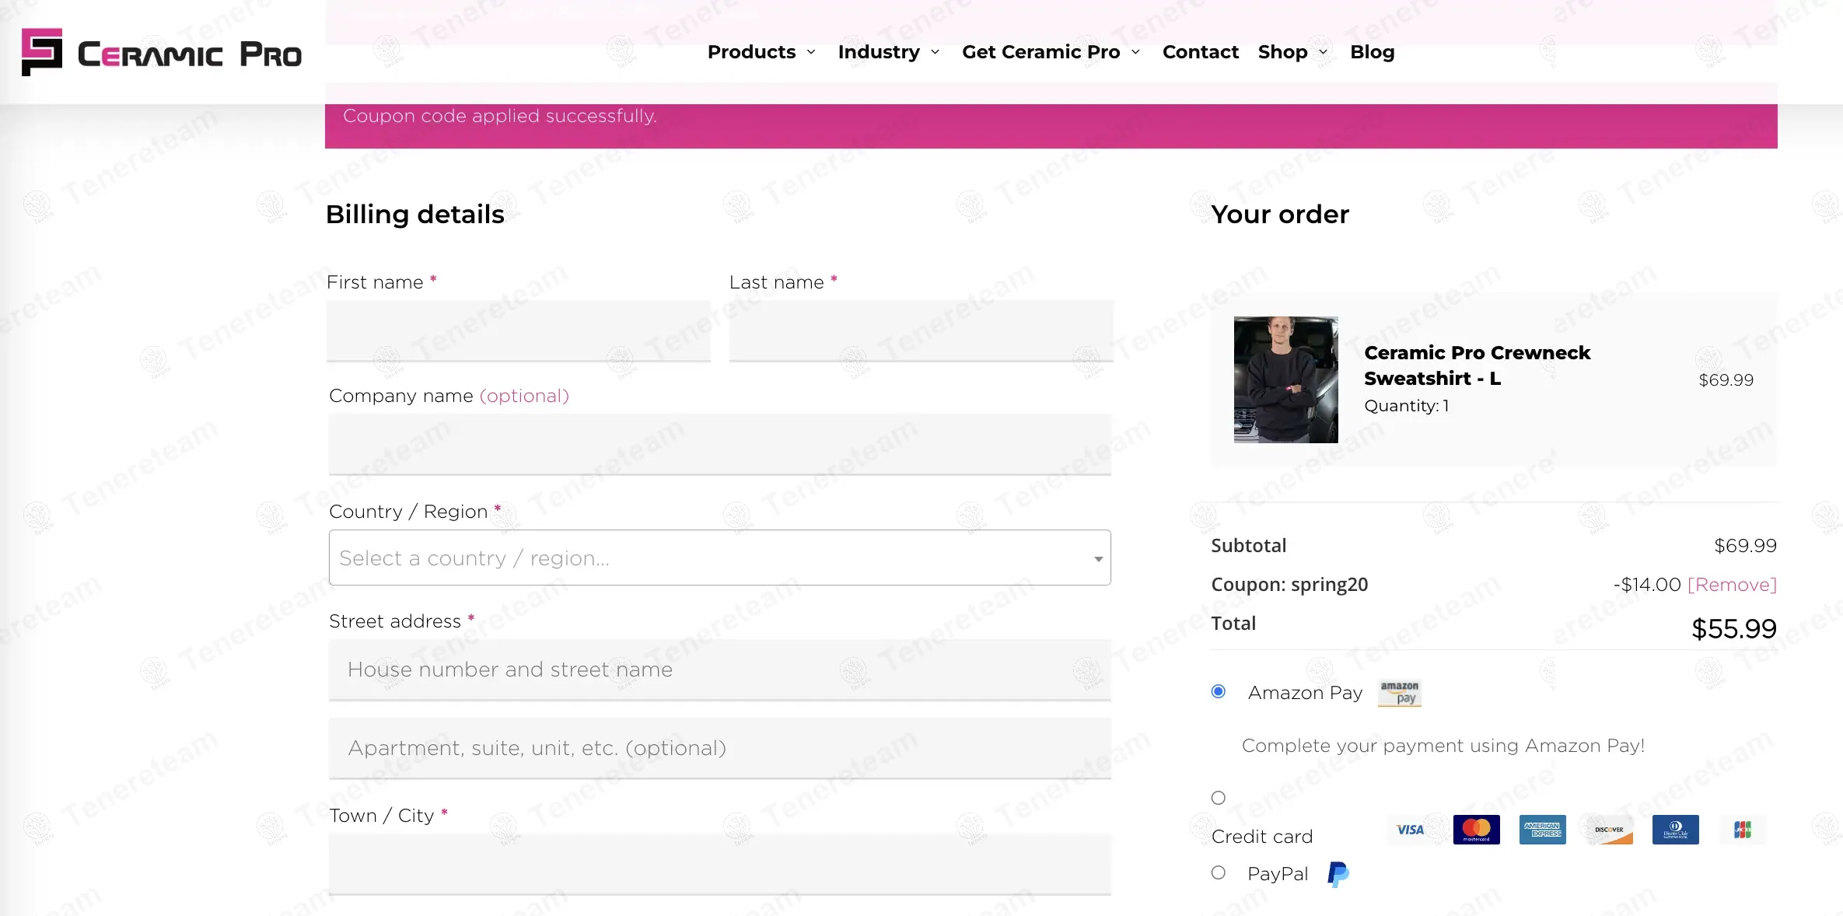The height and width of the screenshot is (916, 1843).
Task: Expand the Get Ceramic Pro submenu
Action: click(1050, 52)
